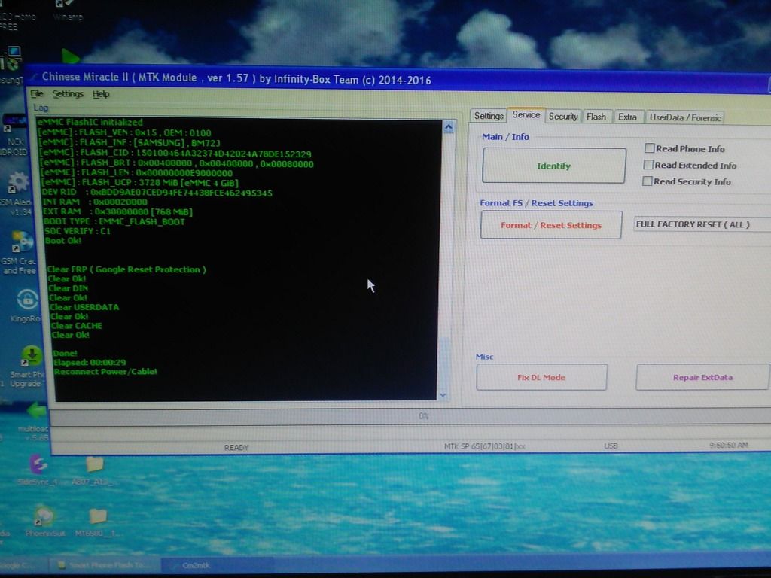The image size is (771, 578).
Task: Open the Settings menu in menu bar
Action: click(x=68, y=94)
